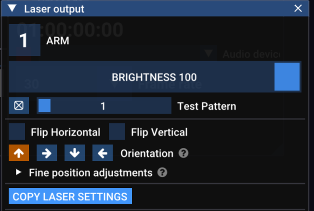The height and width of the screenshot is (211, 314).
Task: Click the Copy Laser Settings button
Action: 70,197
